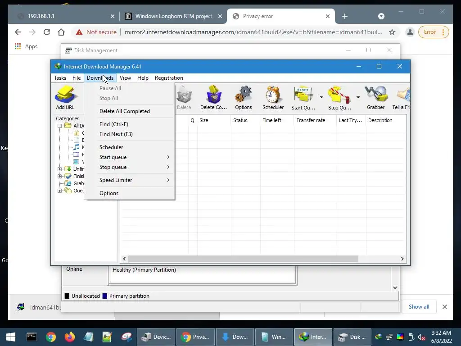Select the Music category icon in tree
Image resolution: width=461 pixels, height=346 pixels.
tap(76, 147)
